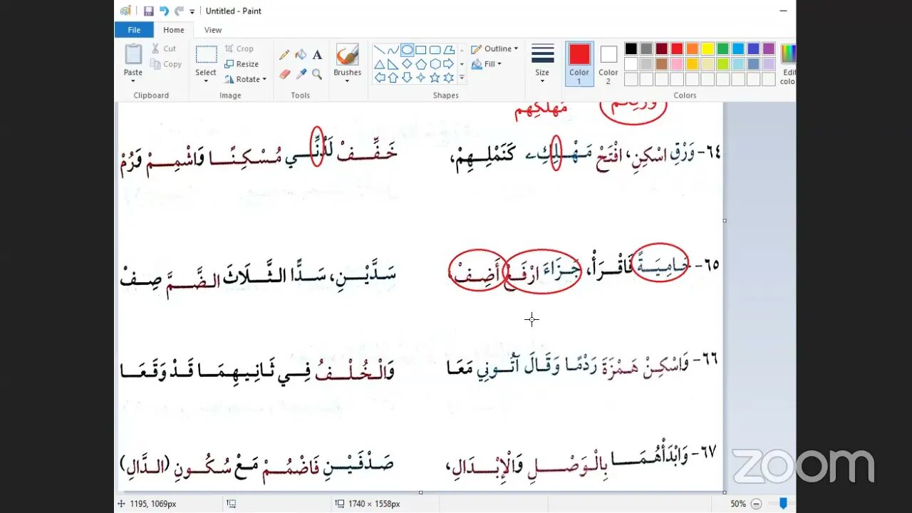This screenshot has height=513, width=912.
Task: Click the Brushes tool icon
Action: tap(347, 55)
